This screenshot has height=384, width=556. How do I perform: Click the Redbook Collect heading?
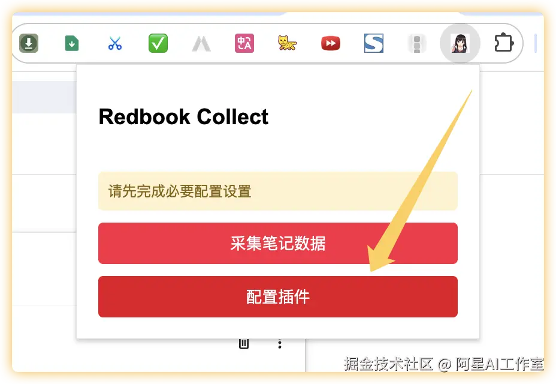(x=183, y=116)
